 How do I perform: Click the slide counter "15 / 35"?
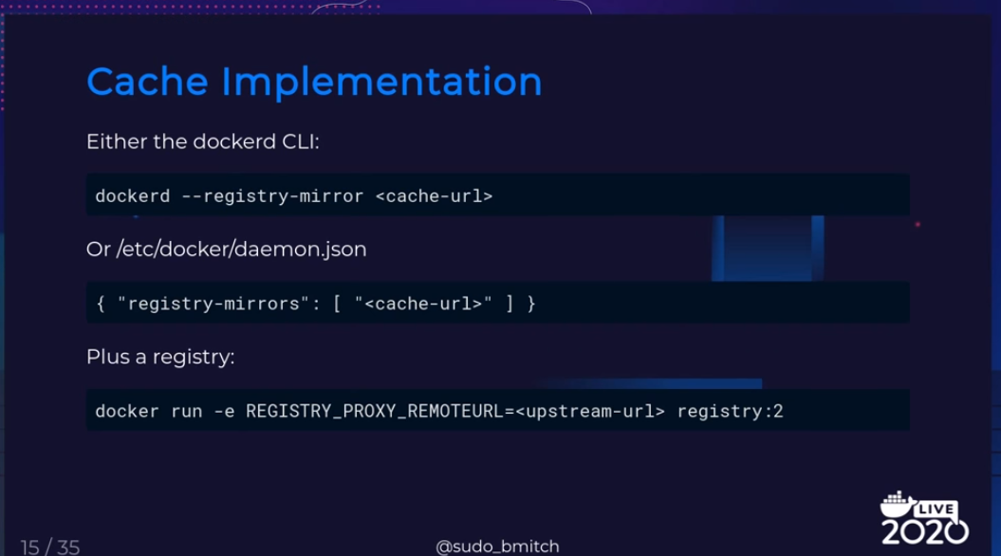pyautogui.click(x=49, y=547)
